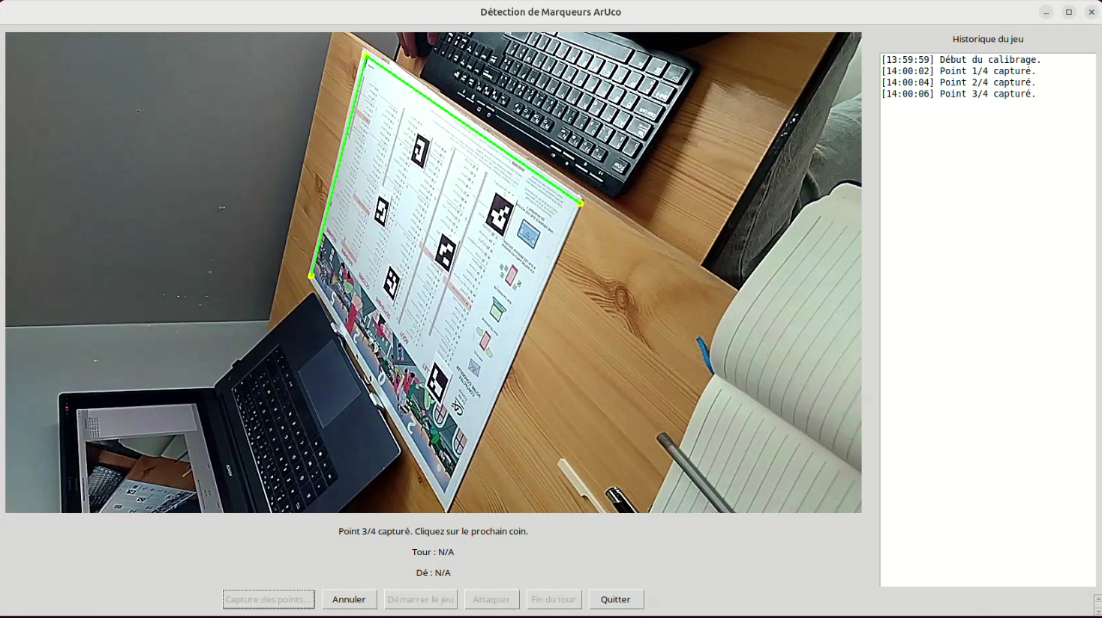Minimize the ArUco detection window
The image size is (1102, 618).
click(1046, 12)
